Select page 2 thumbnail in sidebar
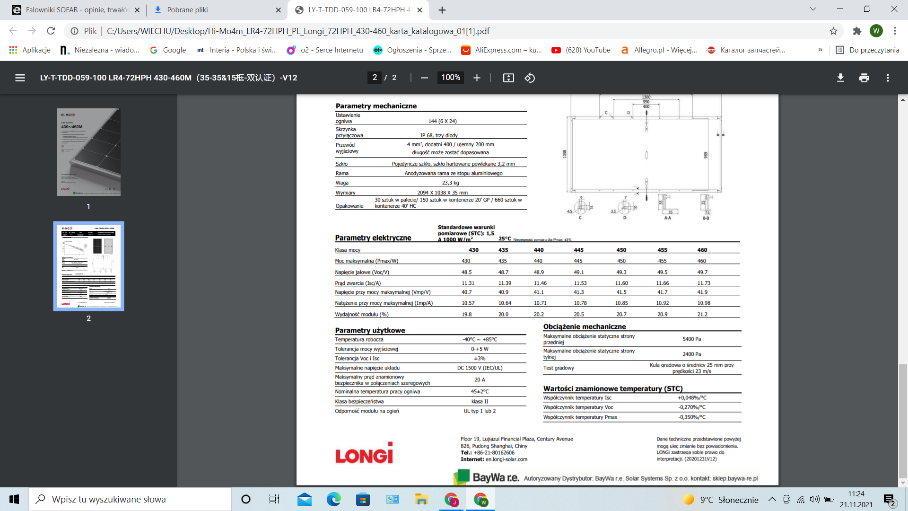Screen dimensions: 908x511 (x=88, y=266)
